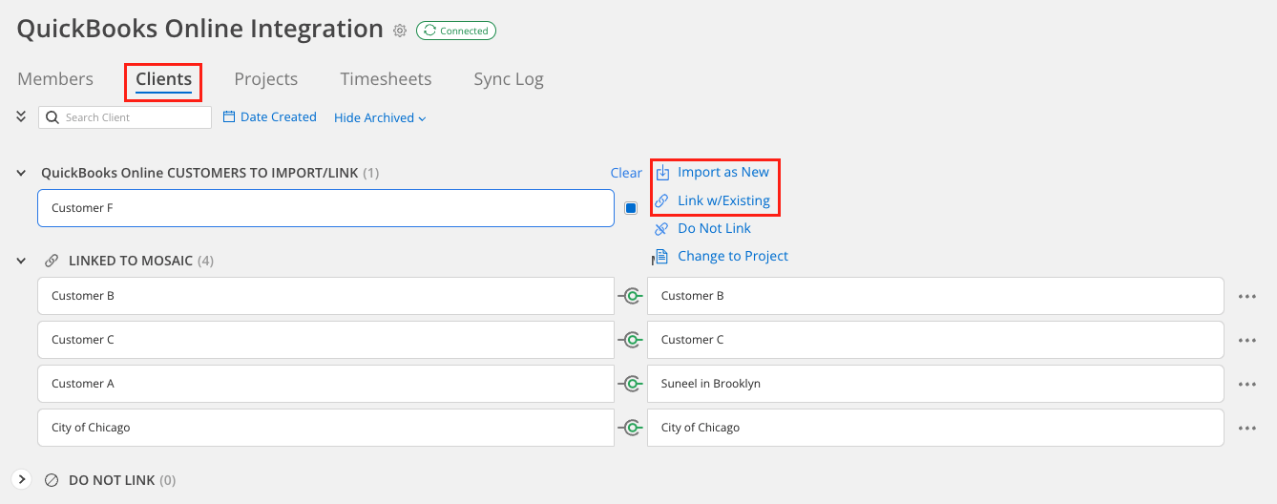
Task: Click the QuickBooks Customer C cell
Action: click(325, 340)
